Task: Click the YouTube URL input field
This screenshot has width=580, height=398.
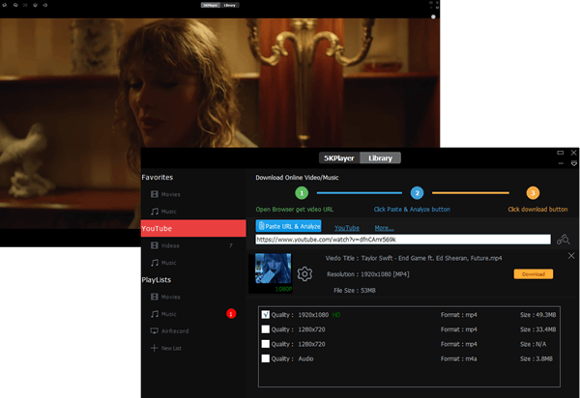Action: (403, 240)
